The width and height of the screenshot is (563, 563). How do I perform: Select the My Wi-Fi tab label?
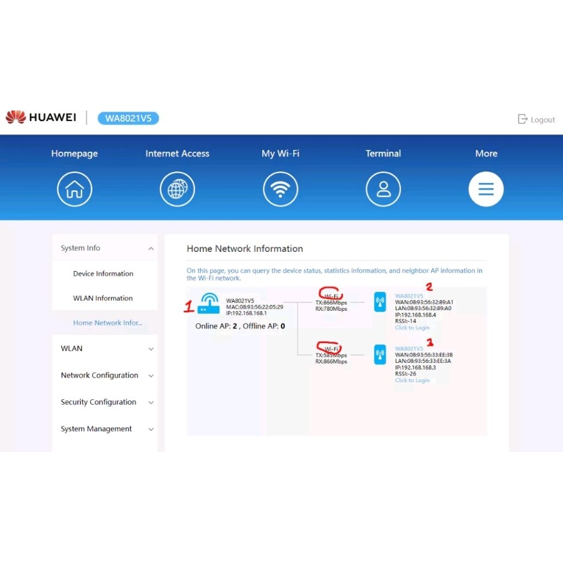pos(280,154)
